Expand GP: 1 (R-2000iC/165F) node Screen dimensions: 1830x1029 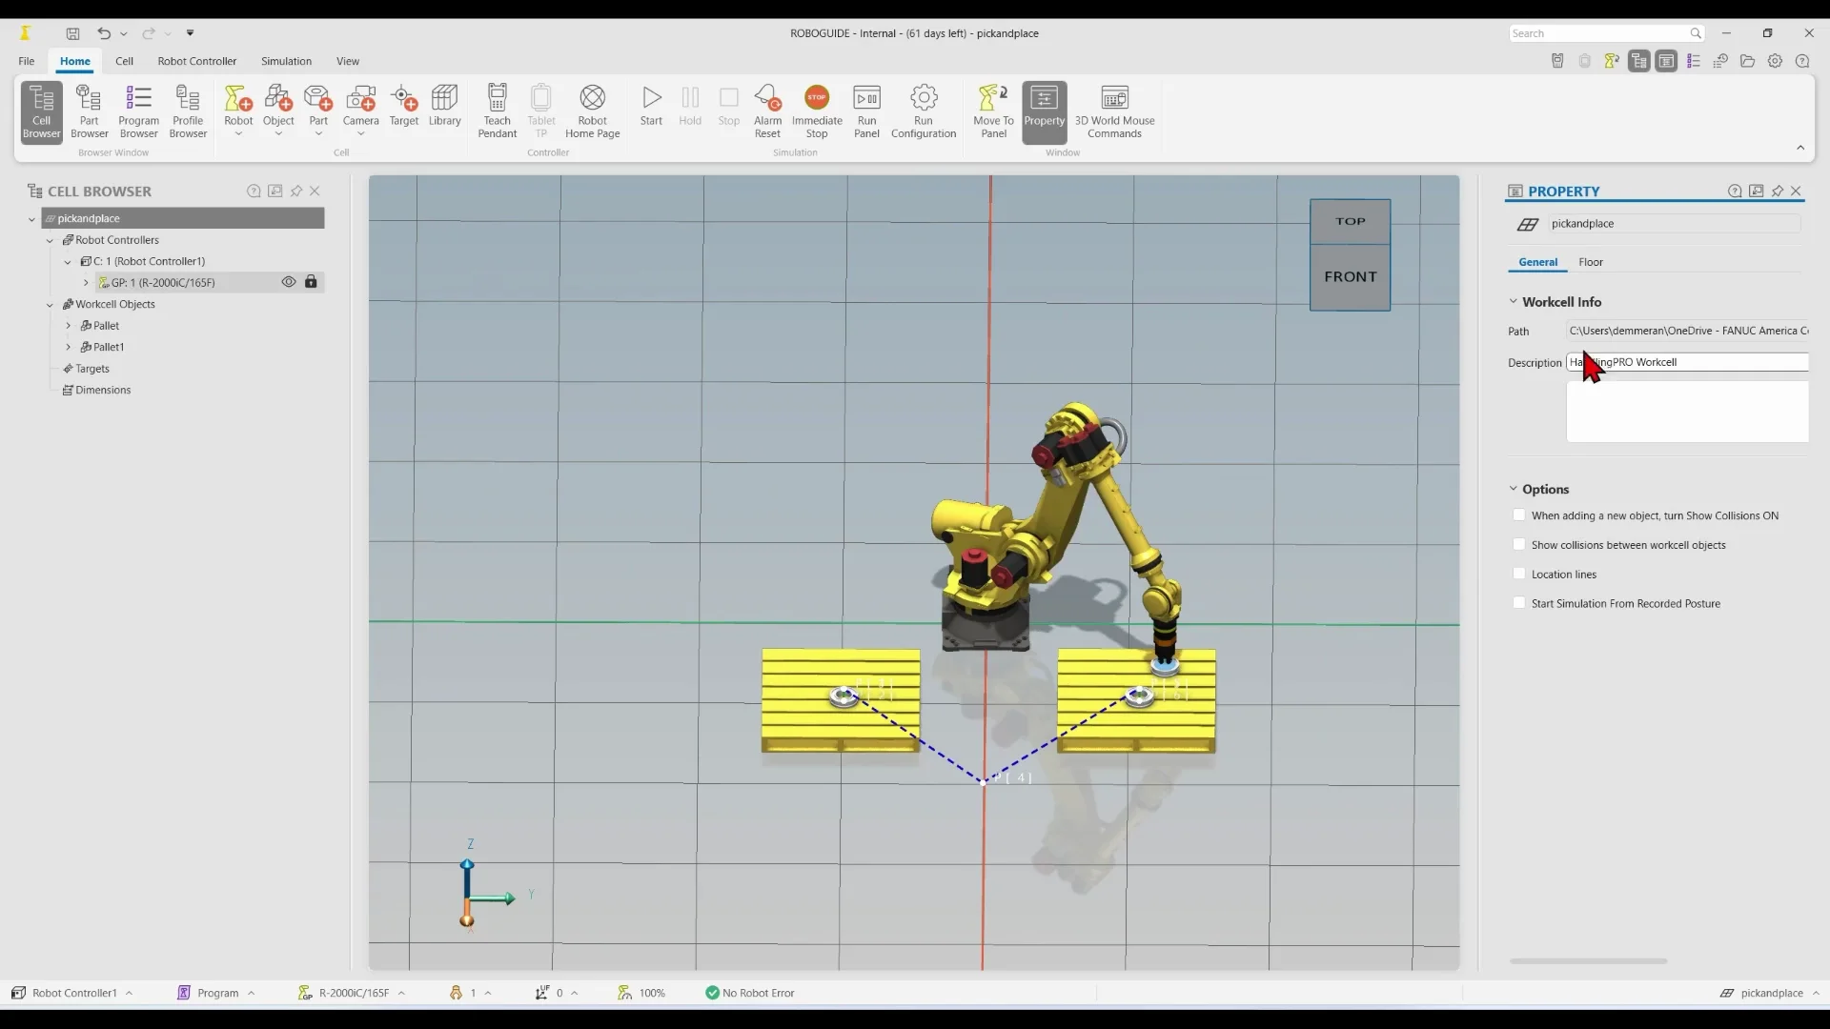coord(86,283)
